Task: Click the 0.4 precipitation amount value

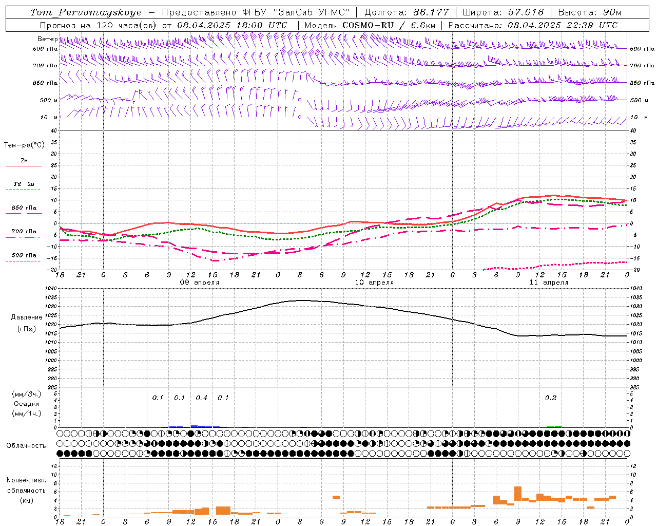Action: click(202, 398)
